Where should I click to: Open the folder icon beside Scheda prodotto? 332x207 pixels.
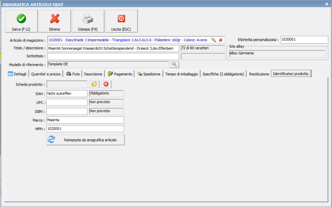[94, 84]
